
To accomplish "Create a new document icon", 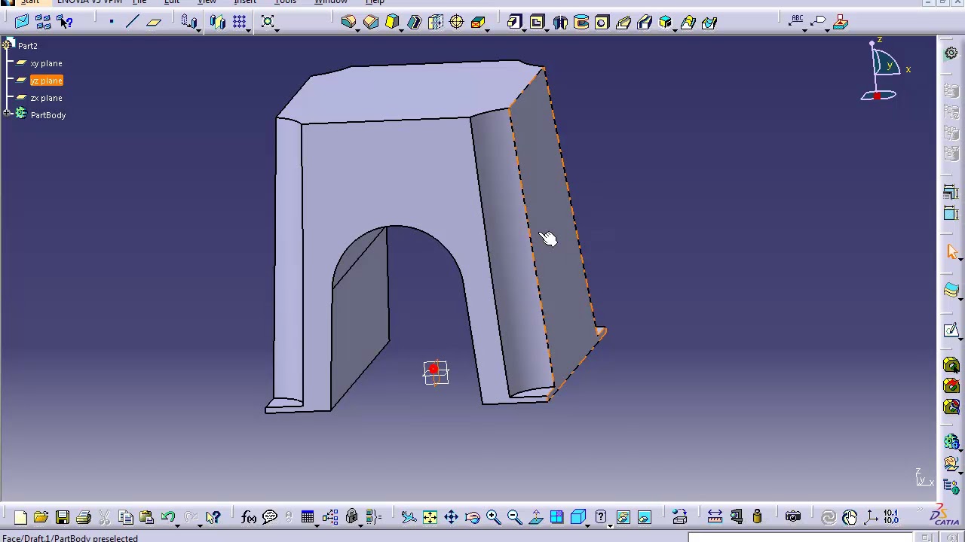I will tap(20, 517).
